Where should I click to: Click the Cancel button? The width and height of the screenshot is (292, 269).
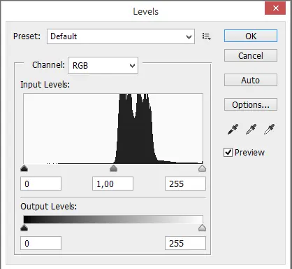click(x=251, y=55)
